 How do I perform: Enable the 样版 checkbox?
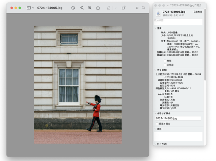165,61
